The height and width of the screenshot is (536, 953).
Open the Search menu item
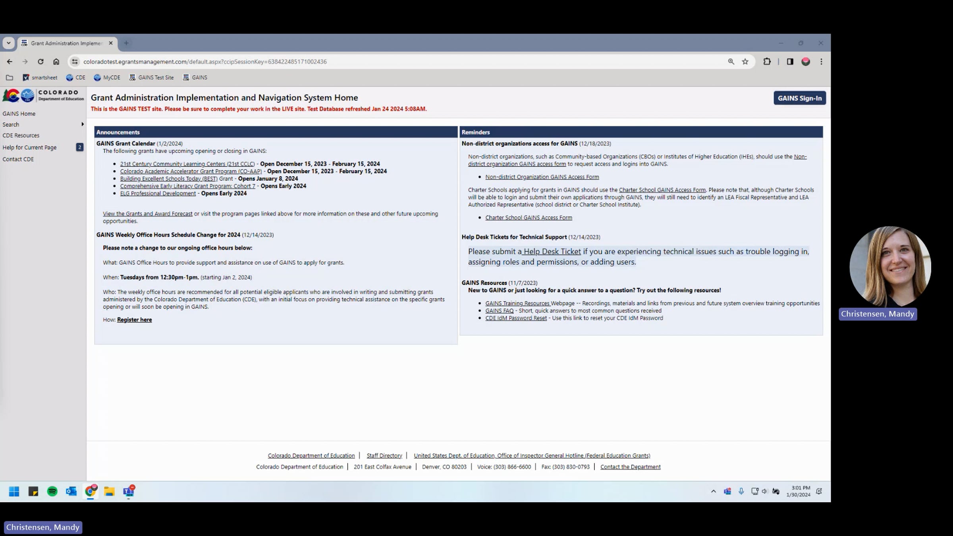click(x=11, y=124)
